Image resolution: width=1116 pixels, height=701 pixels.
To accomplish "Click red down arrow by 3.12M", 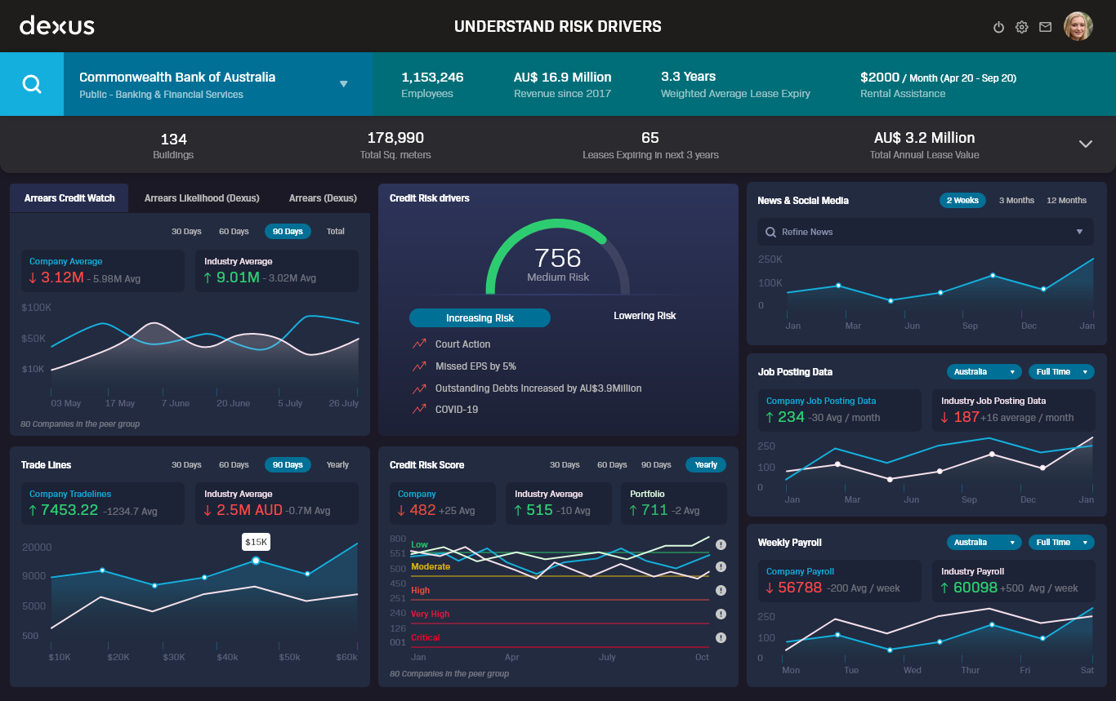I will click(x=33, y=277).
